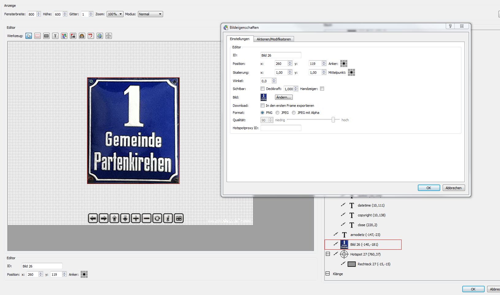Click Abbrechen in the Bildeigenschaften dialog
The width and height of the screenshot is (500, 295).
(x=453, y=188)
